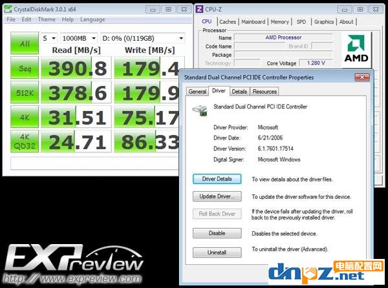This screenshot has height=288, width=388.
Task: Open the test count dropdown showing 5
Action: [49, 38]
